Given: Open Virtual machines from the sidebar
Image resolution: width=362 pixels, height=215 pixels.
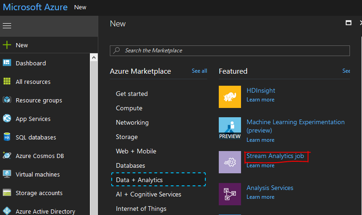Looking at the screenshot, I should [38, 174].
